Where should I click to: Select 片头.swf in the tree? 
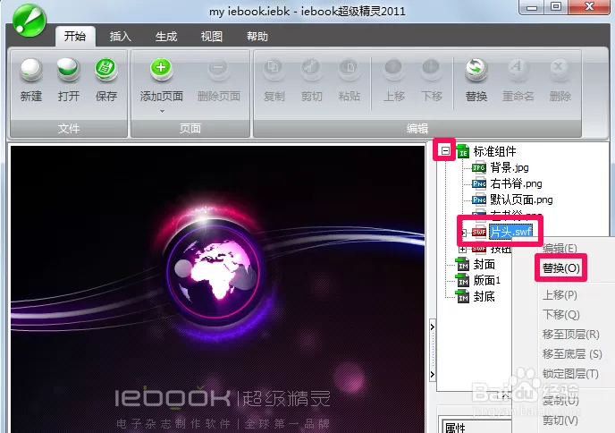pos(511,232)
